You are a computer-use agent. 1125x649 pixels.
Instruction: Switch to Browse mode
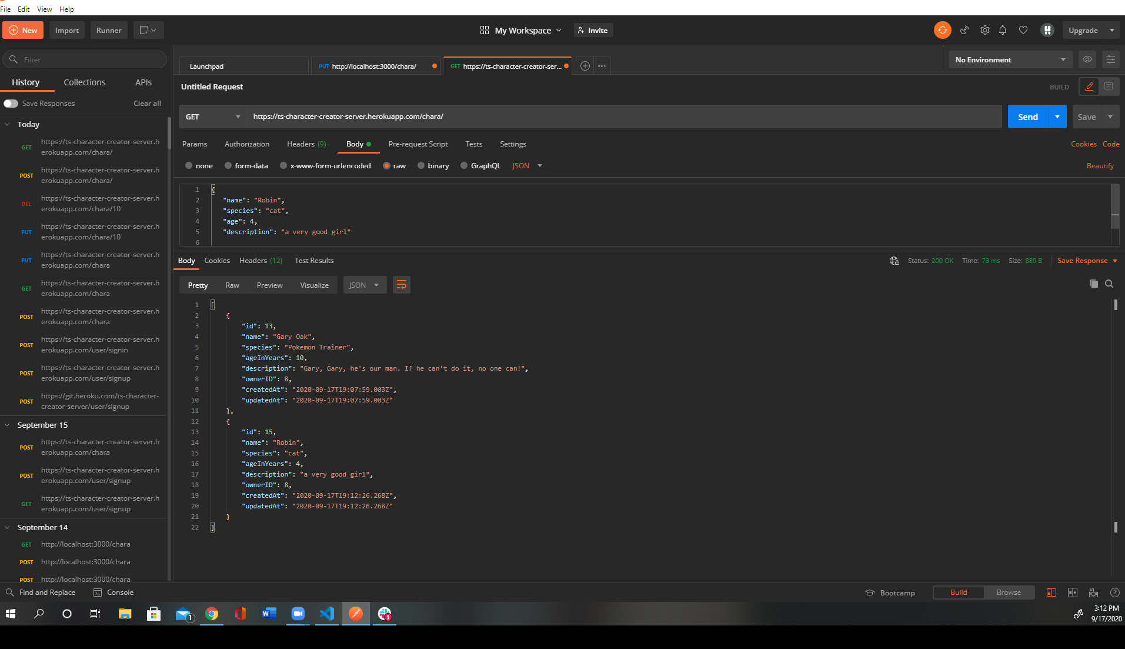1009,593
